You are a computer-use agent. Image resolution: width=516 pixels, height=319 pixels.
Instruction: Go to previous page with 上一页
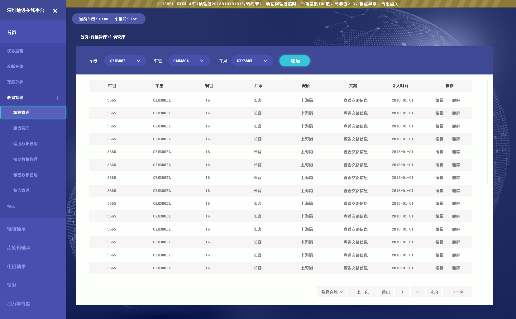(362, 292)
